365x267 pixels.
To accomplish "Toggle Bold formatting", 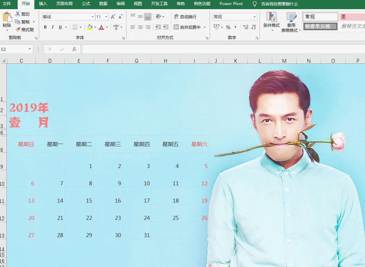I will coord(46,27).
